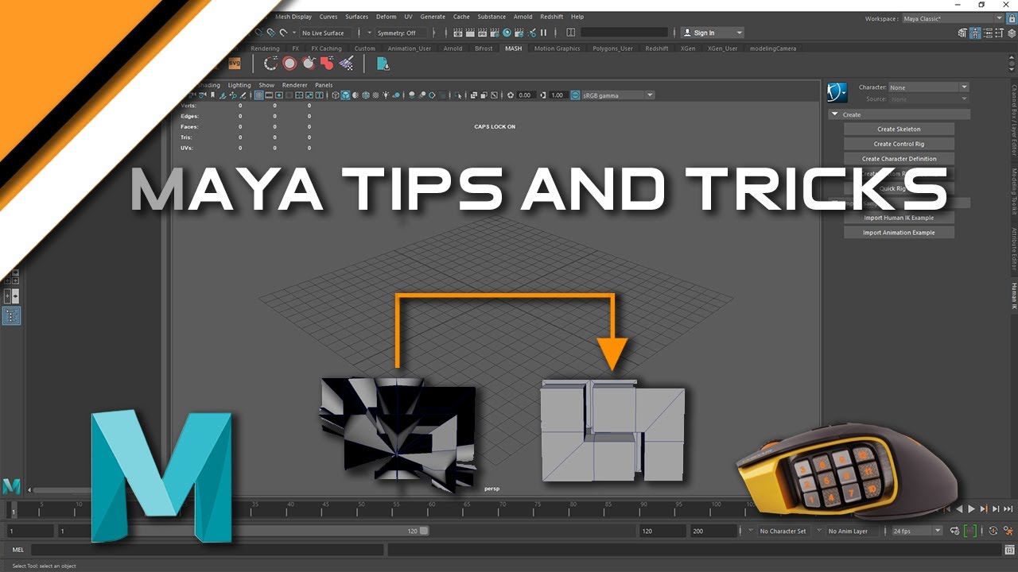Open the Panels viewport menu
The height and width of the screenshot is (572, 1018).
click(324, 85)
